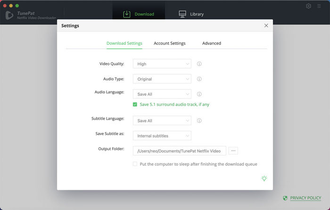The height and width of the screenshot is (210, 330).
Task: Switch to the Advanced tab
Action: (x=212, y=43)
